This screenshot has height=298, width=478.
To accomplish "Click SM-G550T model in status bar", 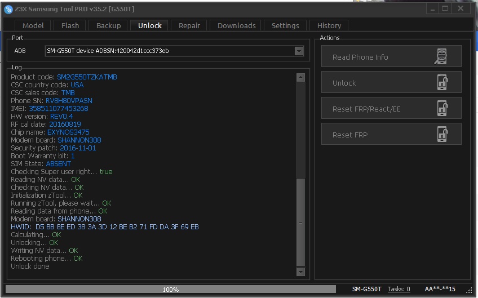I will pyautogui.click(x=367, y=289).
